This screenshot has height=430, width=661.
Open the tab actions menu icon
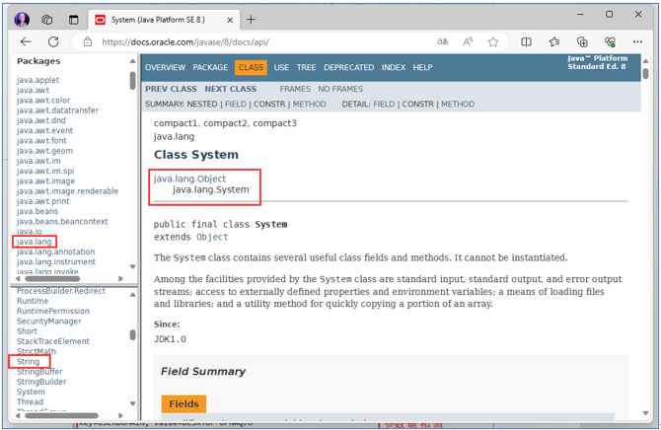tap(74, 20)
